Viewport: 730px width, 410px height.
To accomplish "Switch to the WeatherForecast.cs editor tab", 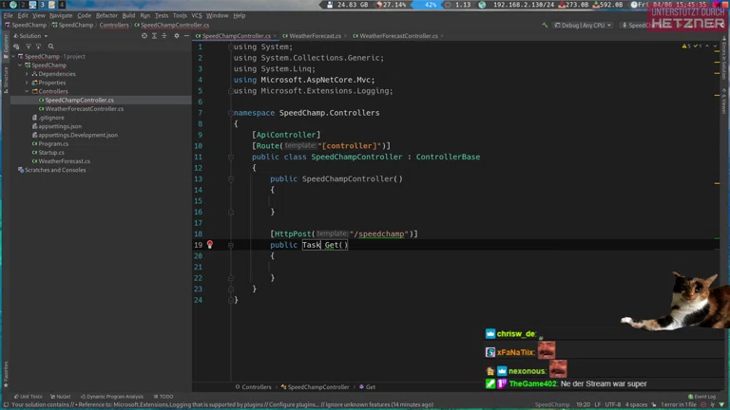I will point(314,36).
